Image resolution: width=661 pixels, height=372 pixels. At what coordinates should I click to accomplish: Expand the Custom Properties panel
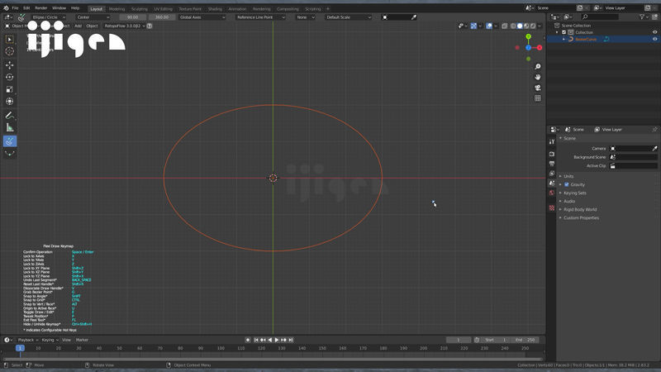(x=581, y=217)
